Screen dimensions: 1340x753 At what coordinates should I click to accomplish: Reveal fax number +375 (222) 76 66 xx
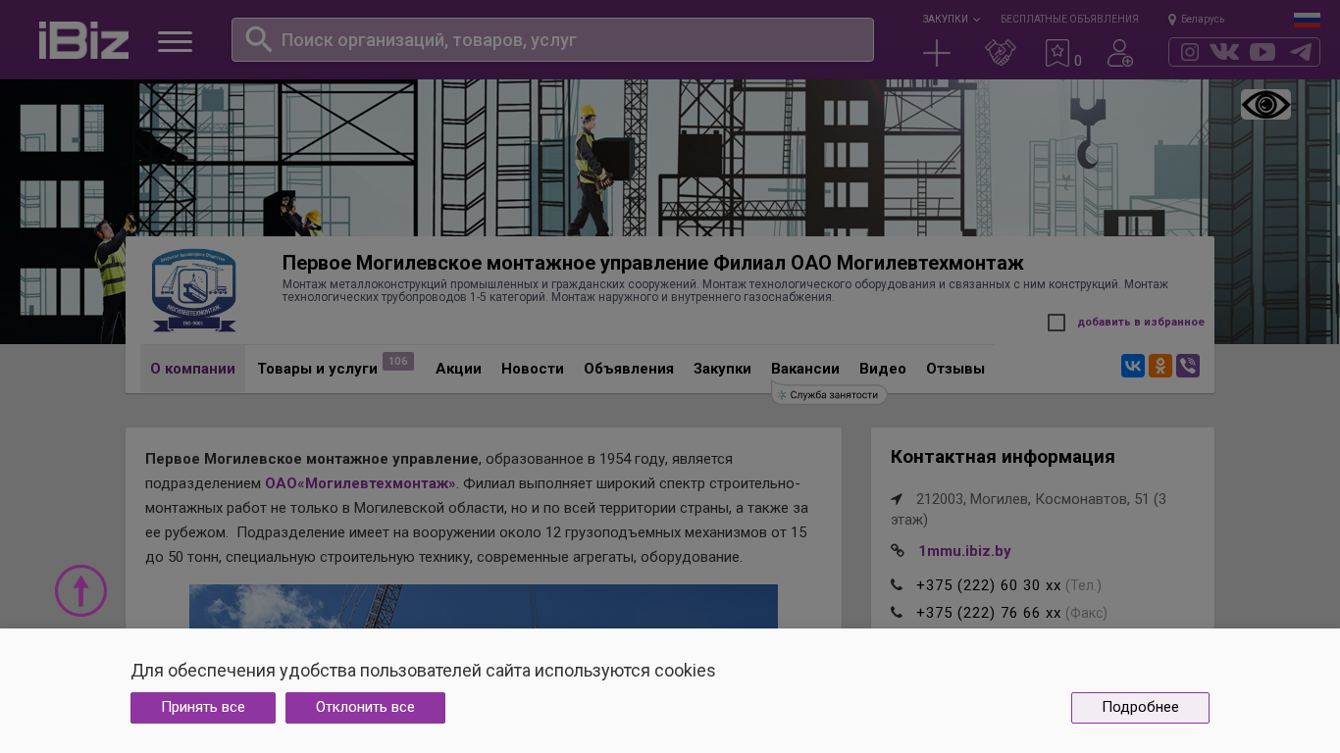(989, 613)
